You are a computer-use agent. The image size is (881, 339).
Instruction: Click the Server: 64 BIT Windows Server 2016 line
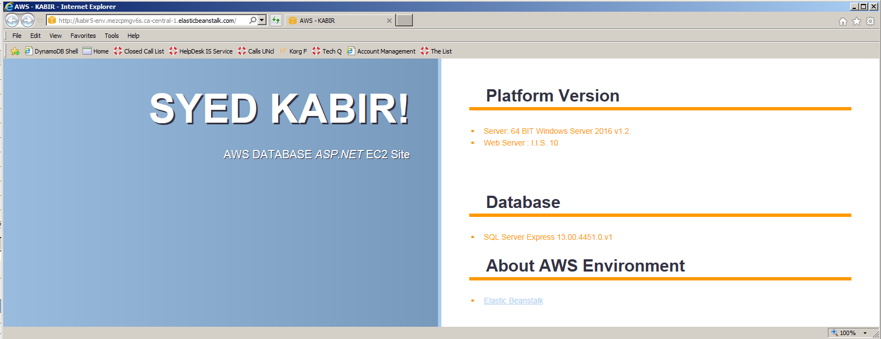tap(556, 132)
